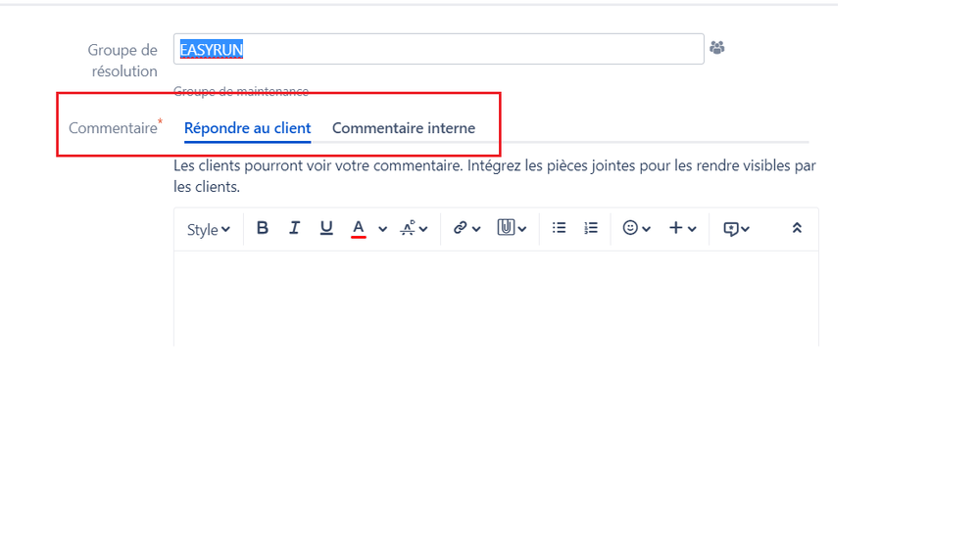Open more text formatting options
The height and width of the screenshot is (550, 979).
pos(414,228)
